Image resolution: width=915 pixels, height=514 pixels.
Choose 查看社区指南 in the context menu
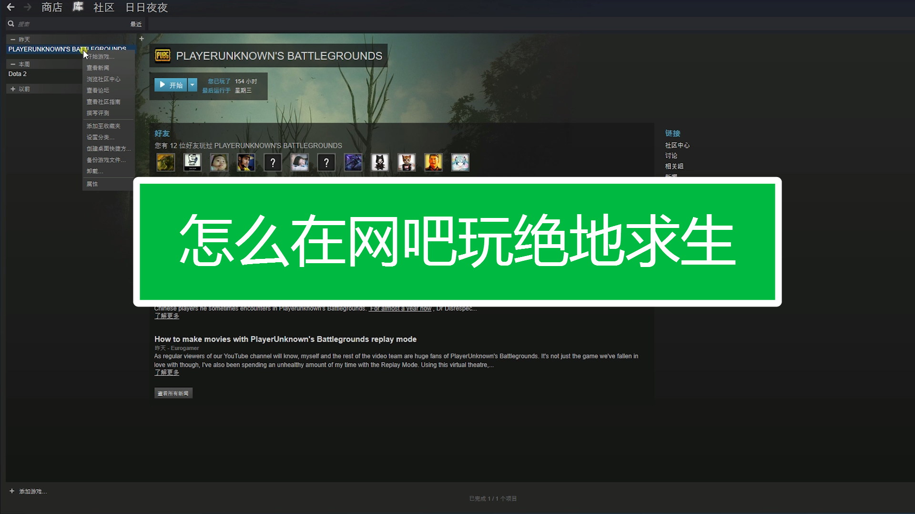point(109,102)
